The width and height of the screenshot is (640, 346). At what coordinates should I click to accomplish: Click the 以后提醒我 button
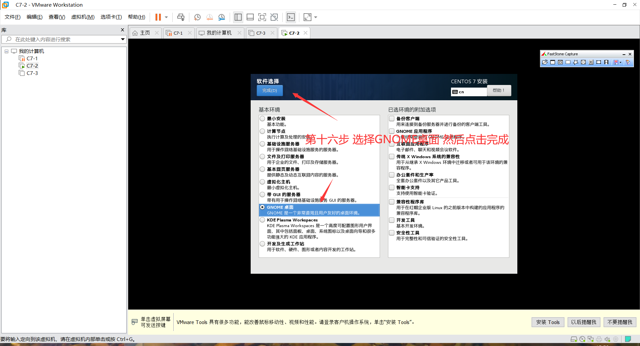click(584, 322)
